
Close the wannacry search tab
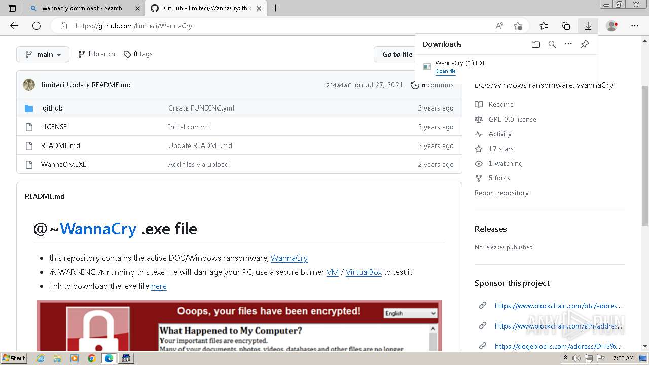point(137,8)
